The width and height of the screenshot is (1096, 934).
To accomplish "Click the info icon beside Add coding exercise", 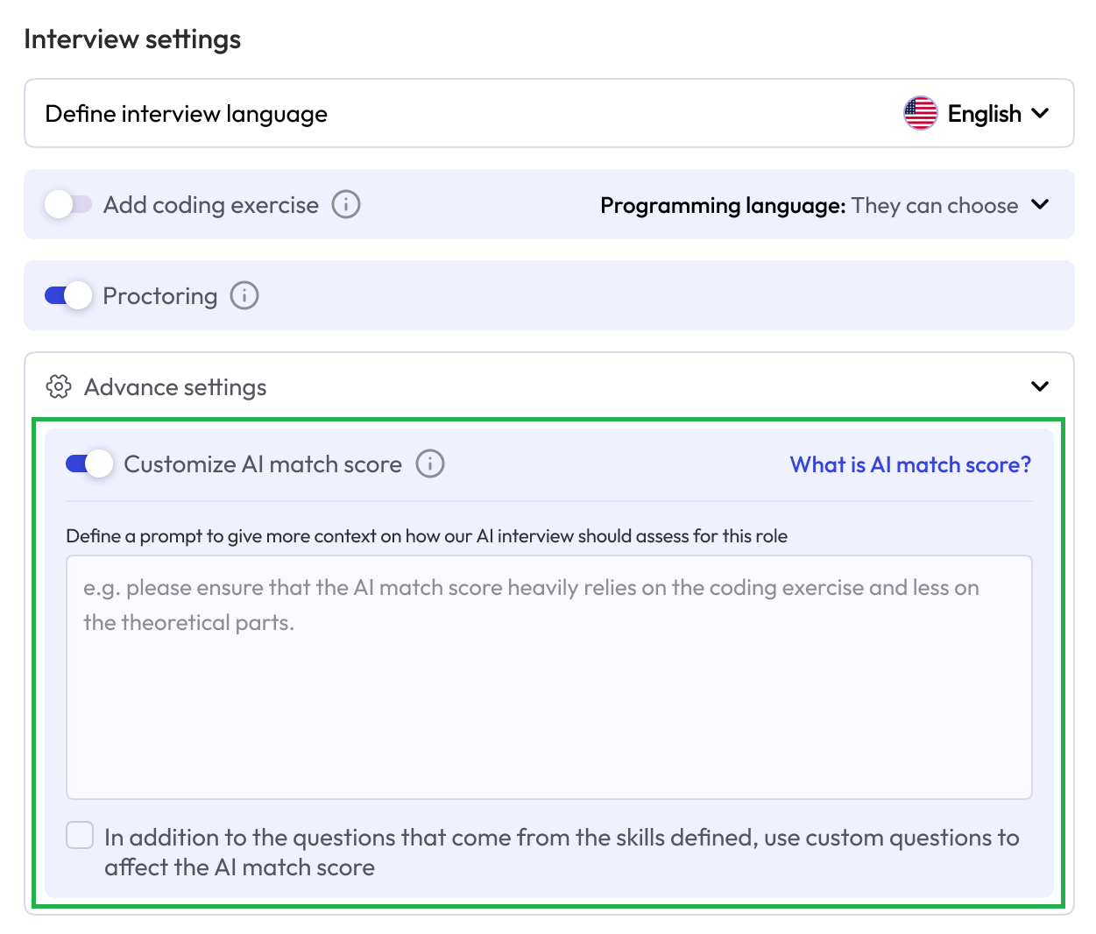I will coord(346,205).
